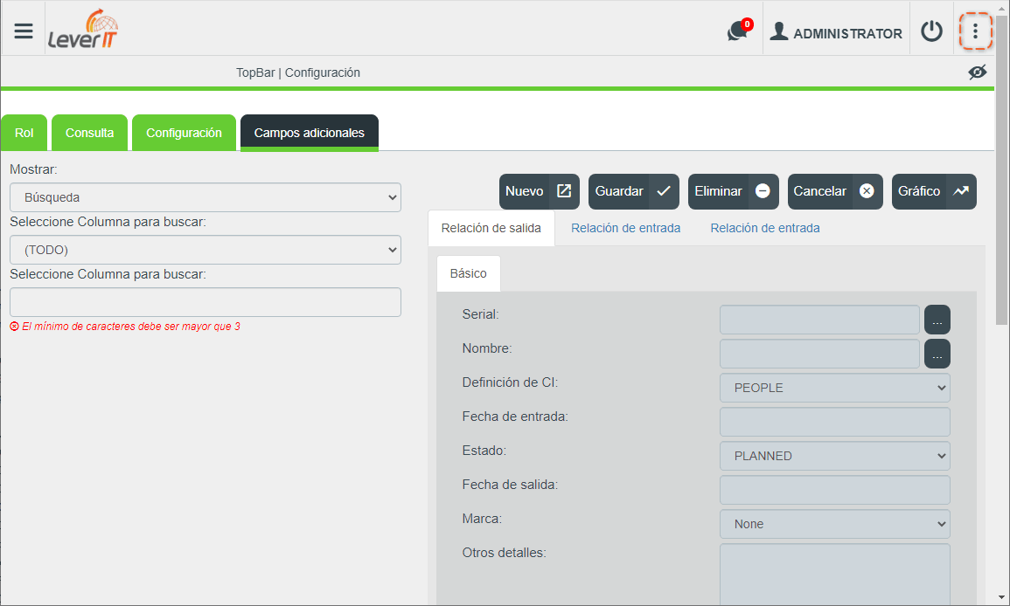The image size is (1010, 606).
Task: Click the scrollbar down arrow
Action: pyautogui.click(x=1002, y=598)
